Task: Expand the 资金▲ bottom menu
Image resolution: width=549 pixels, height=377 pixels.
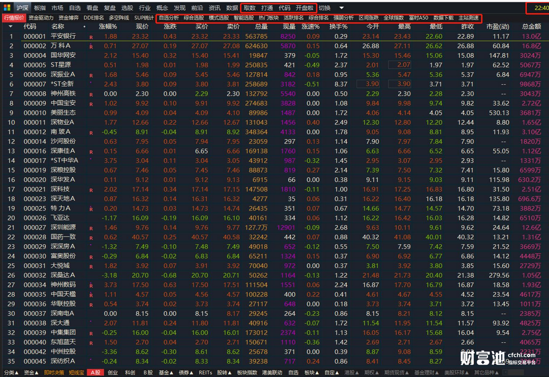Action: (31, 373)
